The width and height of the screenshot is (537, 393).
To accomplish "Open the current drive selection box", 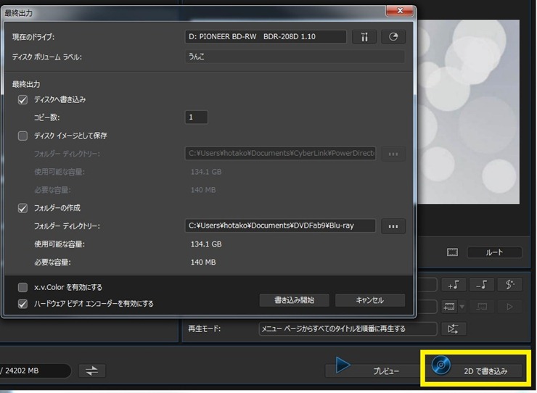I will click(265, 37).
